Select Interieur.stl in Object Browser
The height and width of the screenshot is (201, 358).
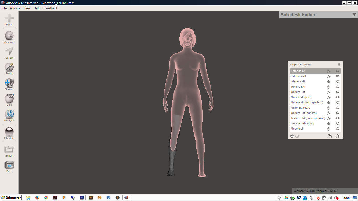316,81
